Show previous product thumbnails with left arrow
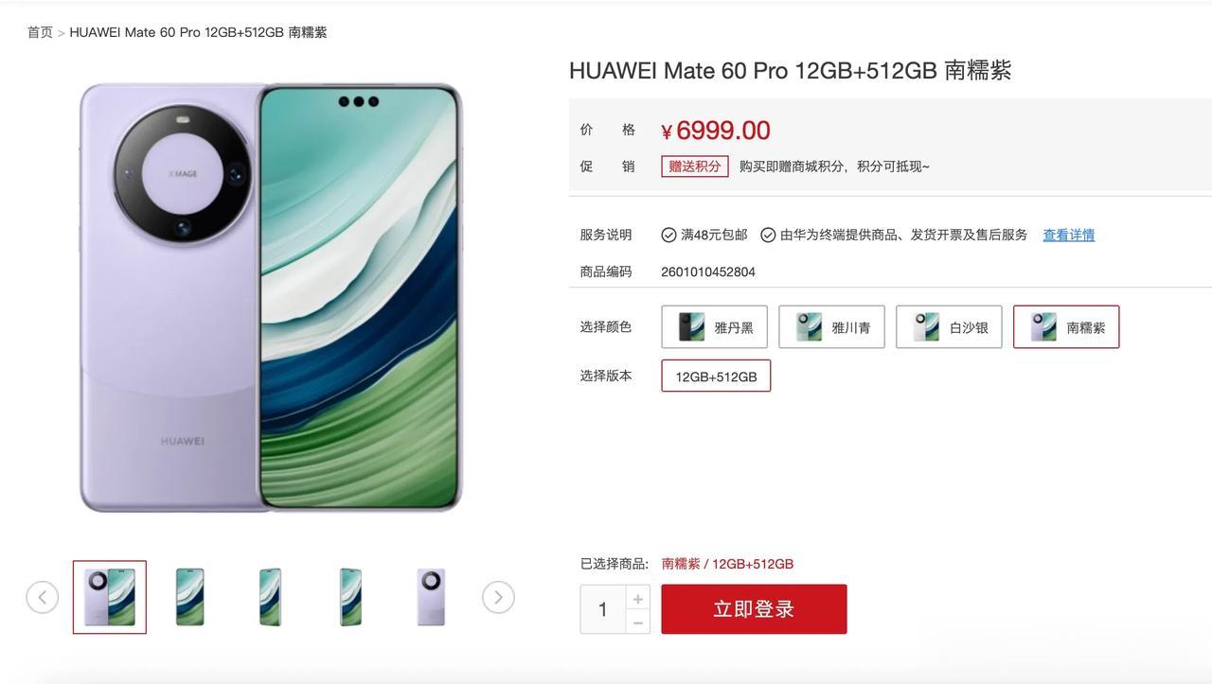Image resolution: width=1212 pixels, height=684 pixels. coord(42,597)
